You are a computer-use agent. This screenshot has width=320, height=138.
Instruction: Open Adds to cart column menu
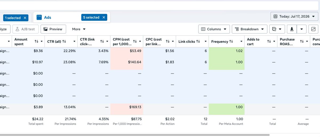click(274, 41)
